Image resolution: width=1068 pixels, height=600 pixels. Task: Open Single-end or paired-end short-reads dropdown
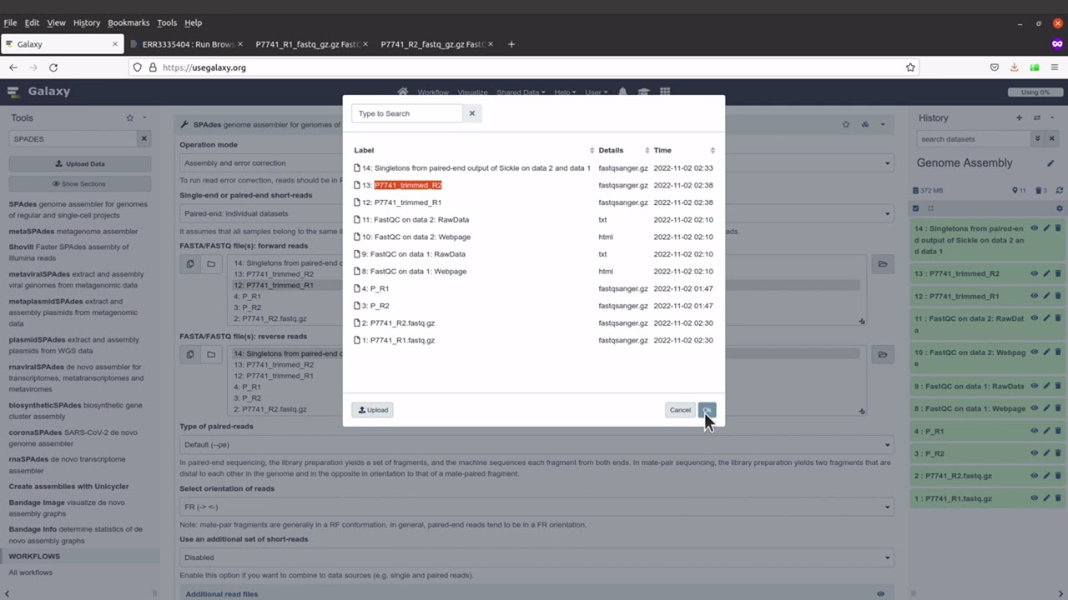point(536,213)
